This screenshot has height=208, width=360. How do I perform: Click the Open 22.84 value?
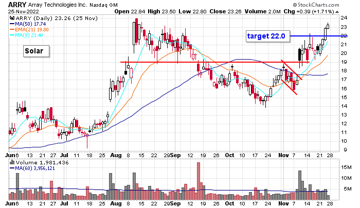coord(130,11)
